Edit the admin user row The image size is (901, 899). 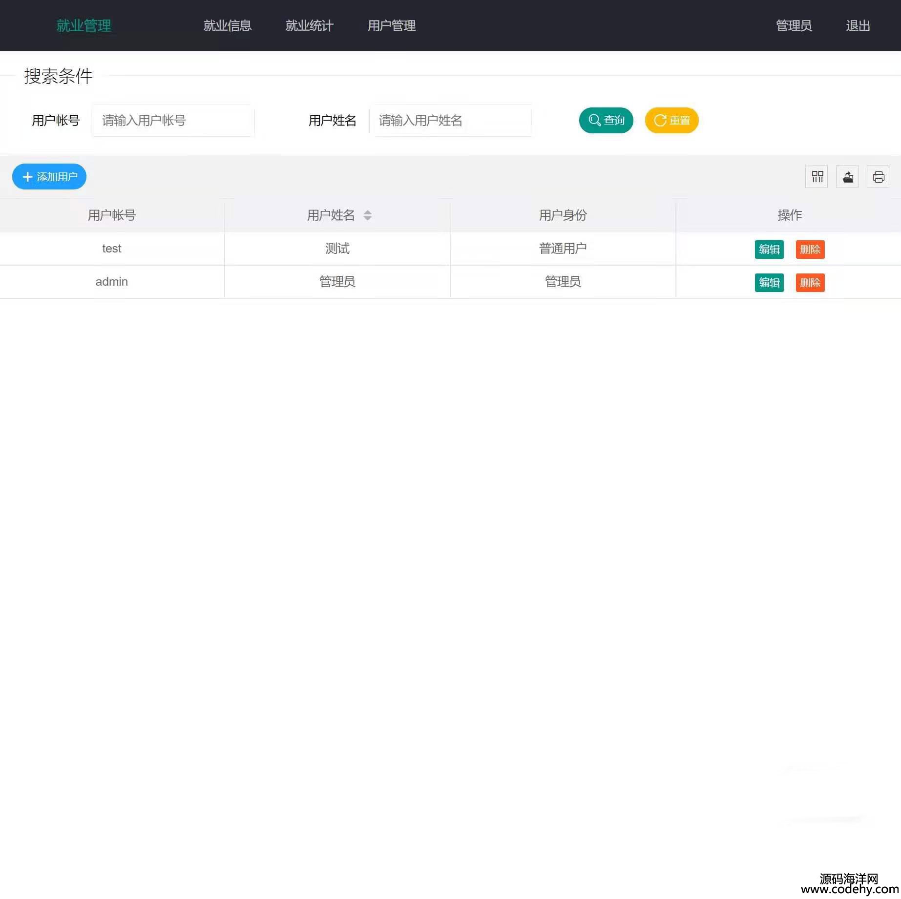[769, 283]
